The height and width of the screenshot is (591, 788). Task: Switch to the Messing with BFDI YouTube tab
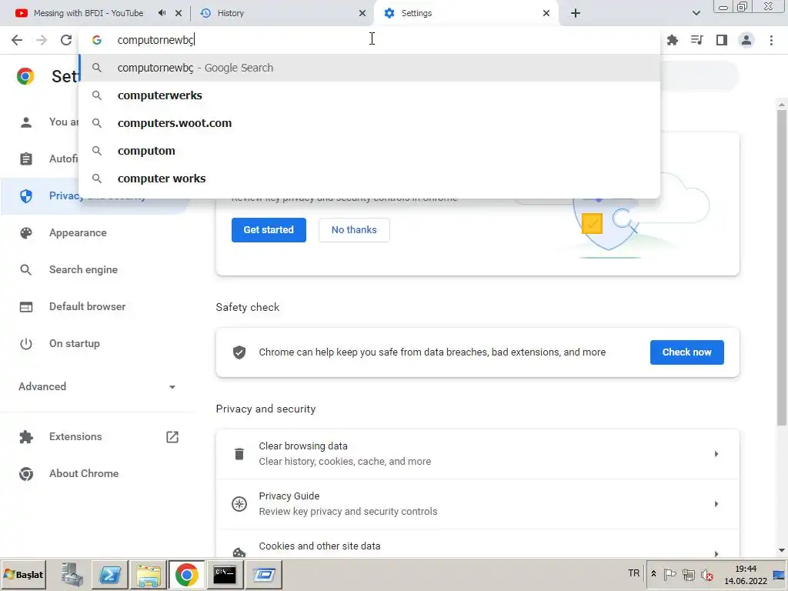pyautogui.click(x=88, y=13)
